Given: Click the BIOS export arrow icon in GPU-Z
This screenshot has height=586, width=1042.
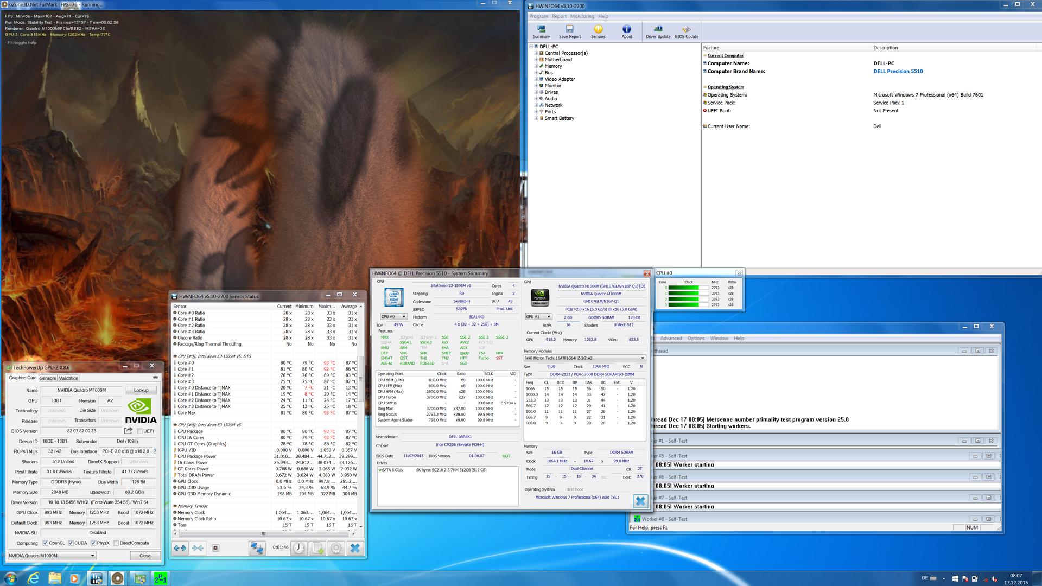Looking at the screenshot, I should pyautogui.click(x=128, y=431).
